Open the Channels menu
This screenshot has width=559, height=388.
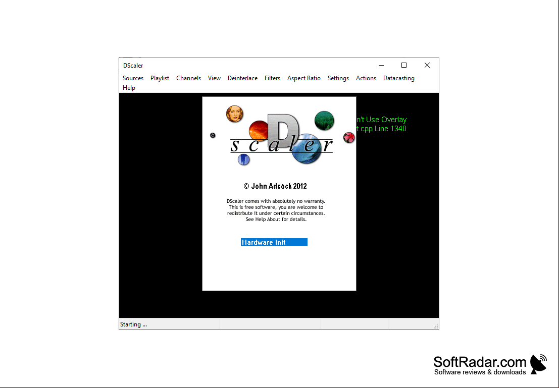[x=188, y=78]
